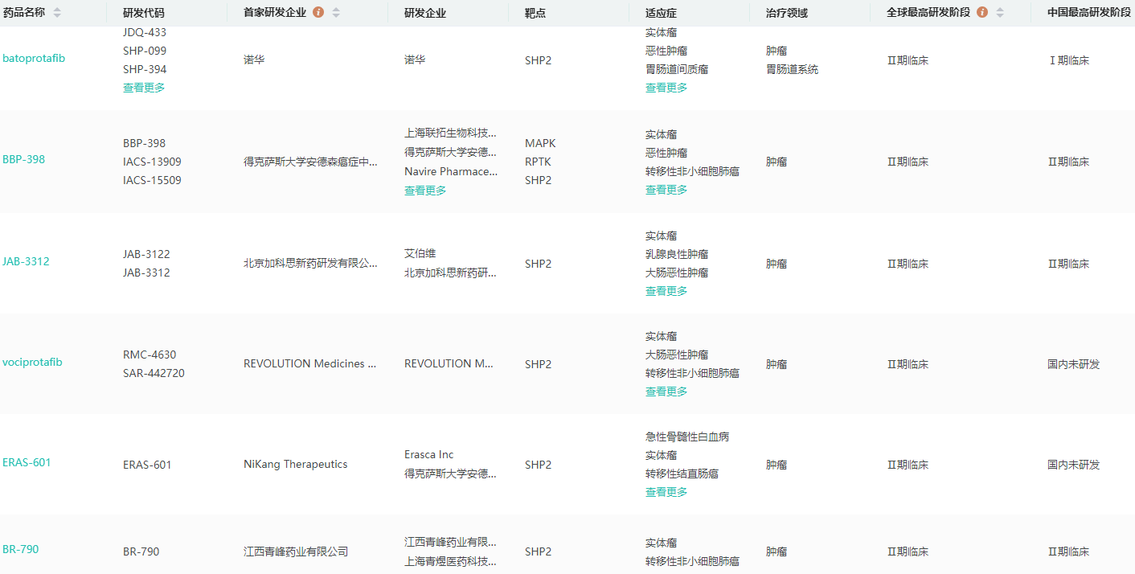Select research code RMC-4630
This screenshot has width=1135, height=574.
tap(150, 355)
